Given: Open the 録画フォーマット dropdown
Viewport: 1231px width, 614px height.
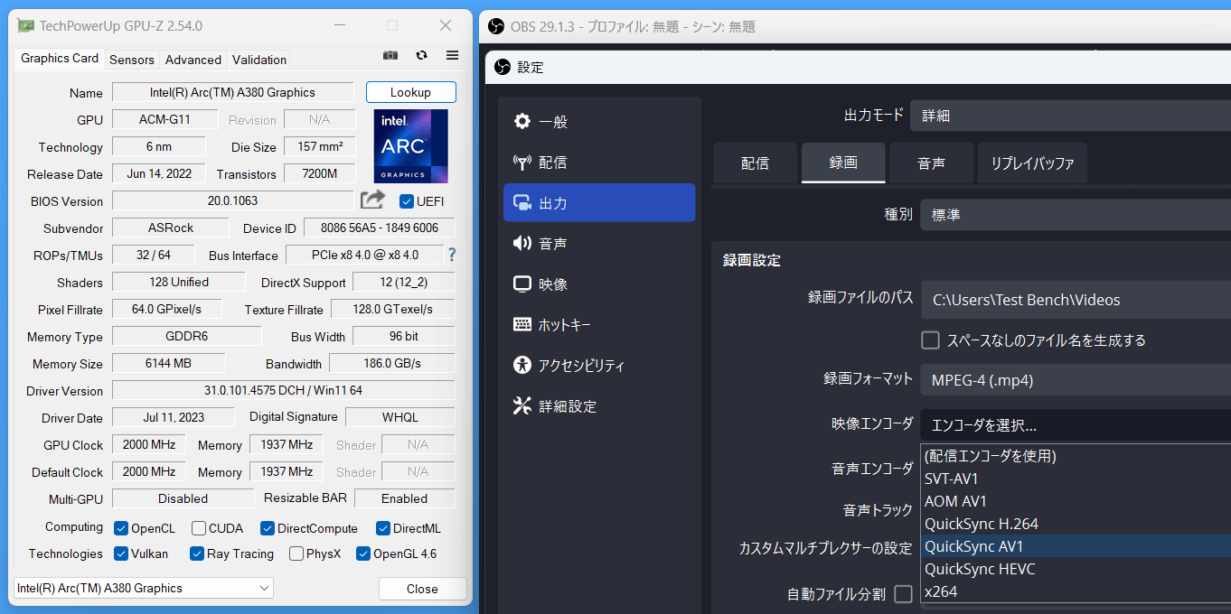Looking at the screenshot, I should point(1076,380).
